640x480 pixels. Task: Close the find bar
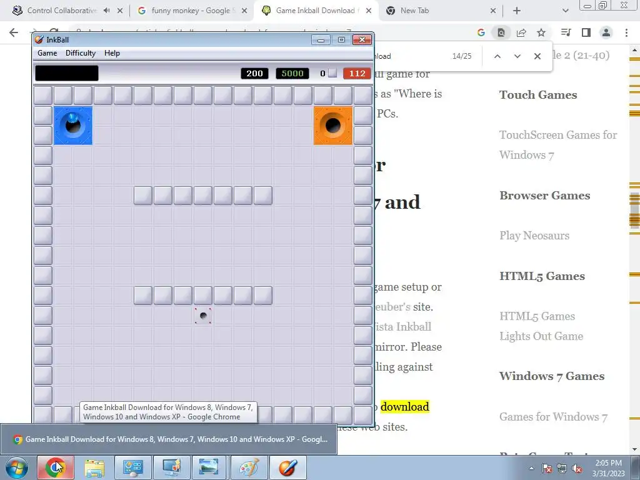(x=537, y=56)
